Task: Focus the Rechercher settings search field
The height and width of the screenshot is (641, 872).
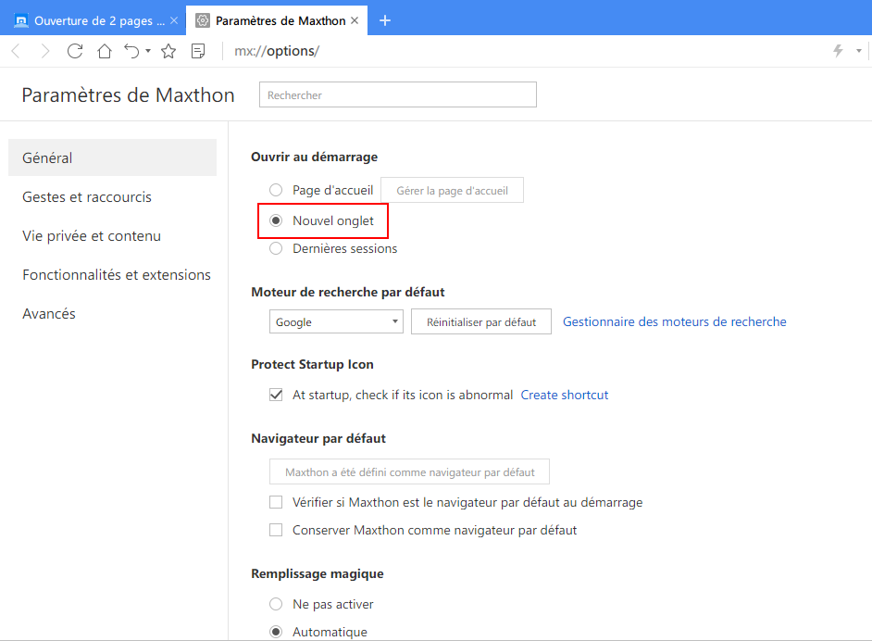Action: coord(398,94)
